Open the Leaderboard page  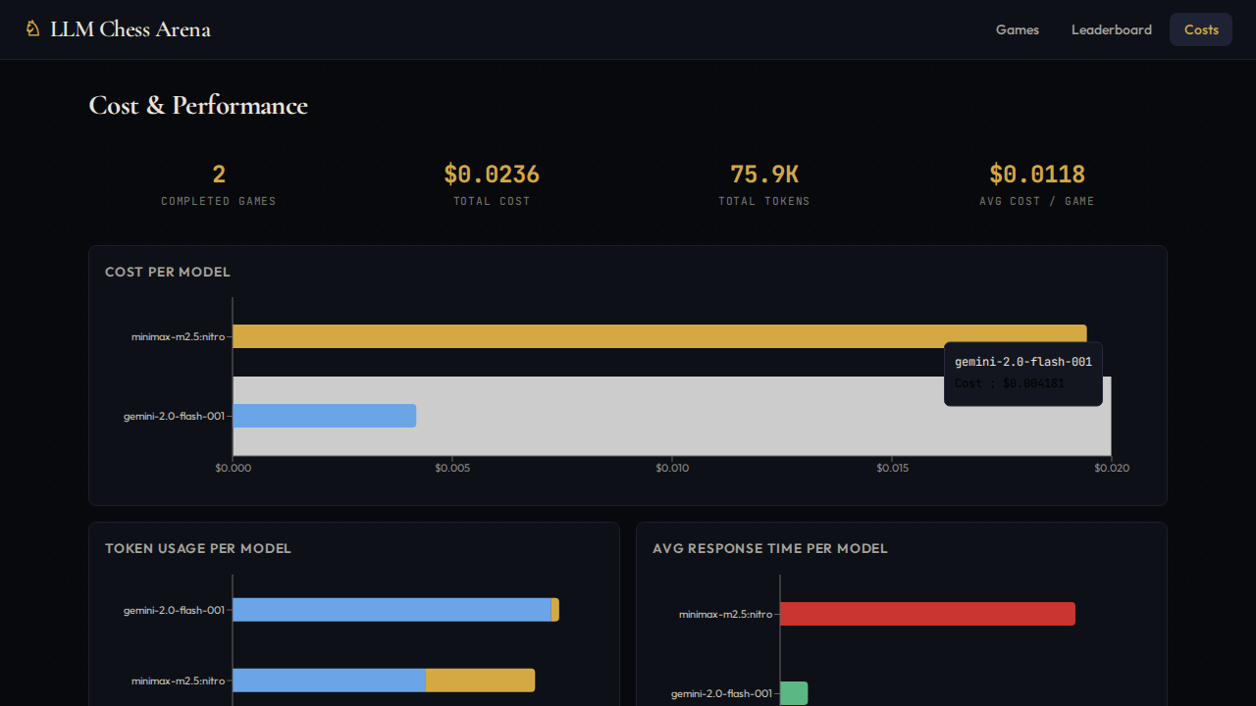1112,29
